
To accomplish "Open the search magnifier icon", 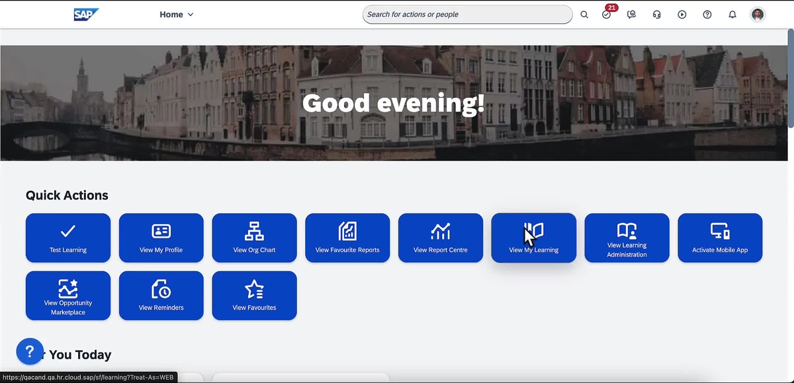I will (584, 14).
